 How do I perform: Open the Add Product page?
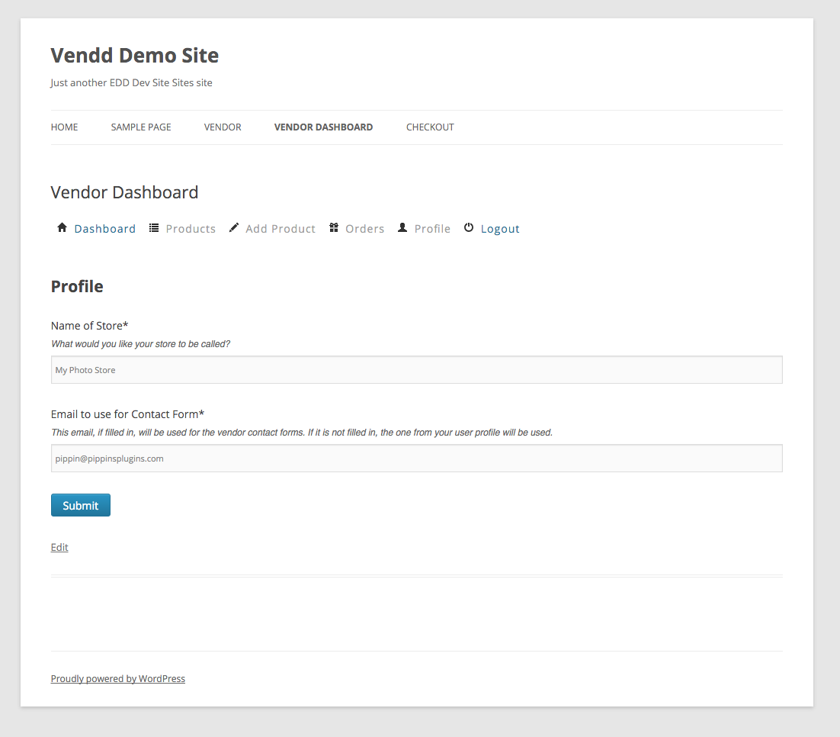point(281,229)
